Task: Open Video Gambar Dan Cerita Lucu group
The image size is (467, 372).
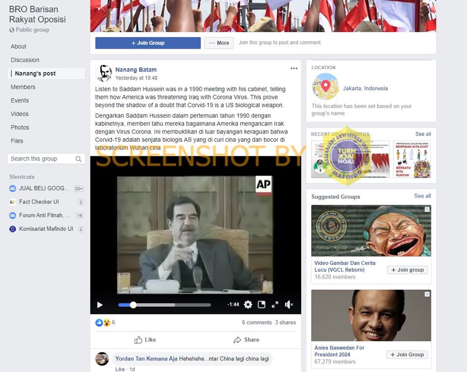Action: pyautogui.click(x=345, y=266)
